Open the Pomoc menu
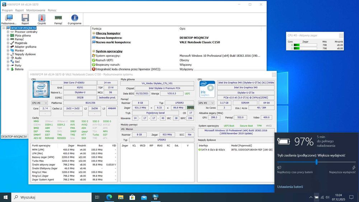 coord(52,10)
